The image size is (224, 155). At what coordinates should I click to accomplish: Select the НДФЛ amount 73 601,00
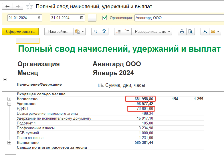(x=145, y=108)
